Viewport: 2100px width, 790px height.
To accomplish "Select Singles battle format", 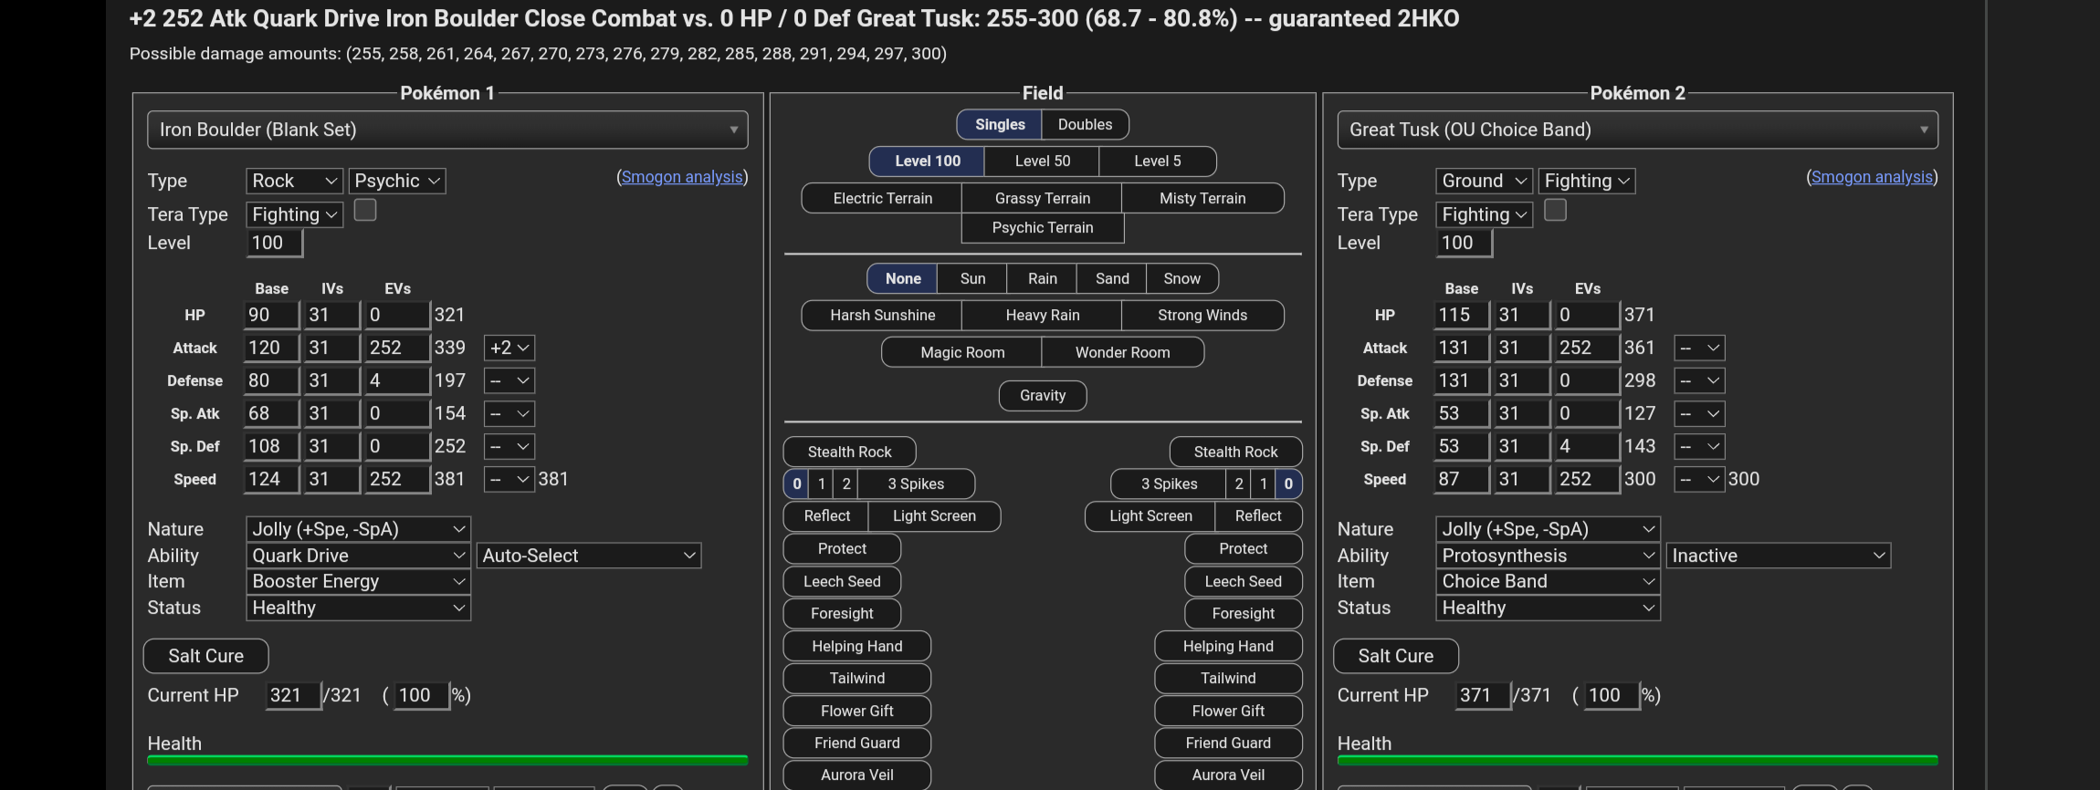I will [1000, 124].
